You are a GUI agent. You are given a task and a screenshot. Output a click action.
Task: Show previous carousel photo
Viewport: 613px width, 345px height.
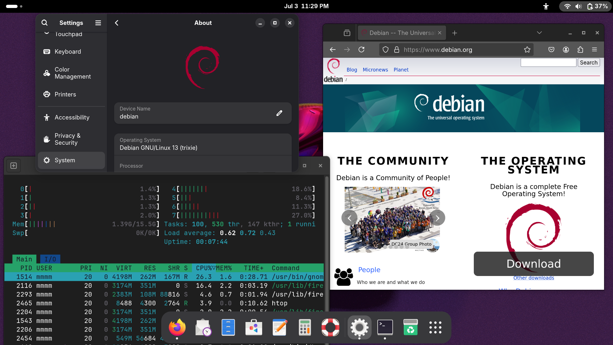(x=349, y=218)
